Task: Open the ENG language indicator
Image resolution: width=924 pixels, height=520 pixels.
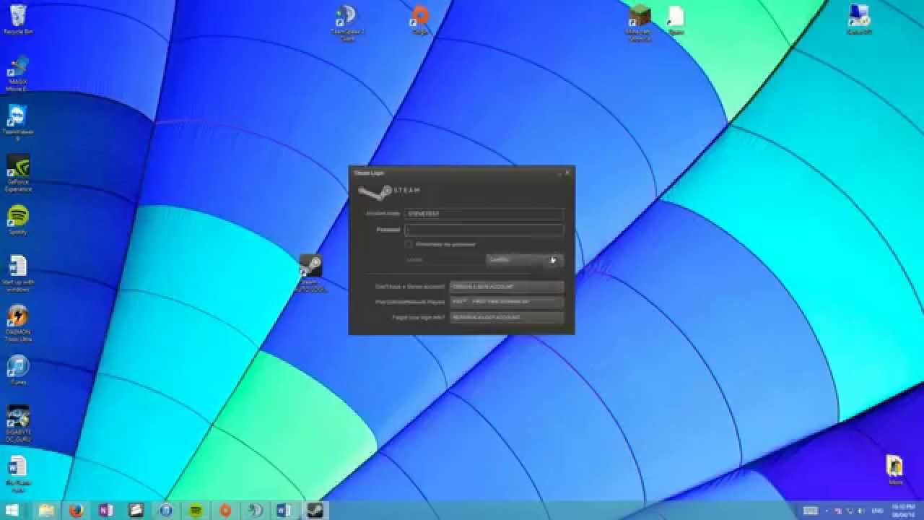Action: point(878,511)
